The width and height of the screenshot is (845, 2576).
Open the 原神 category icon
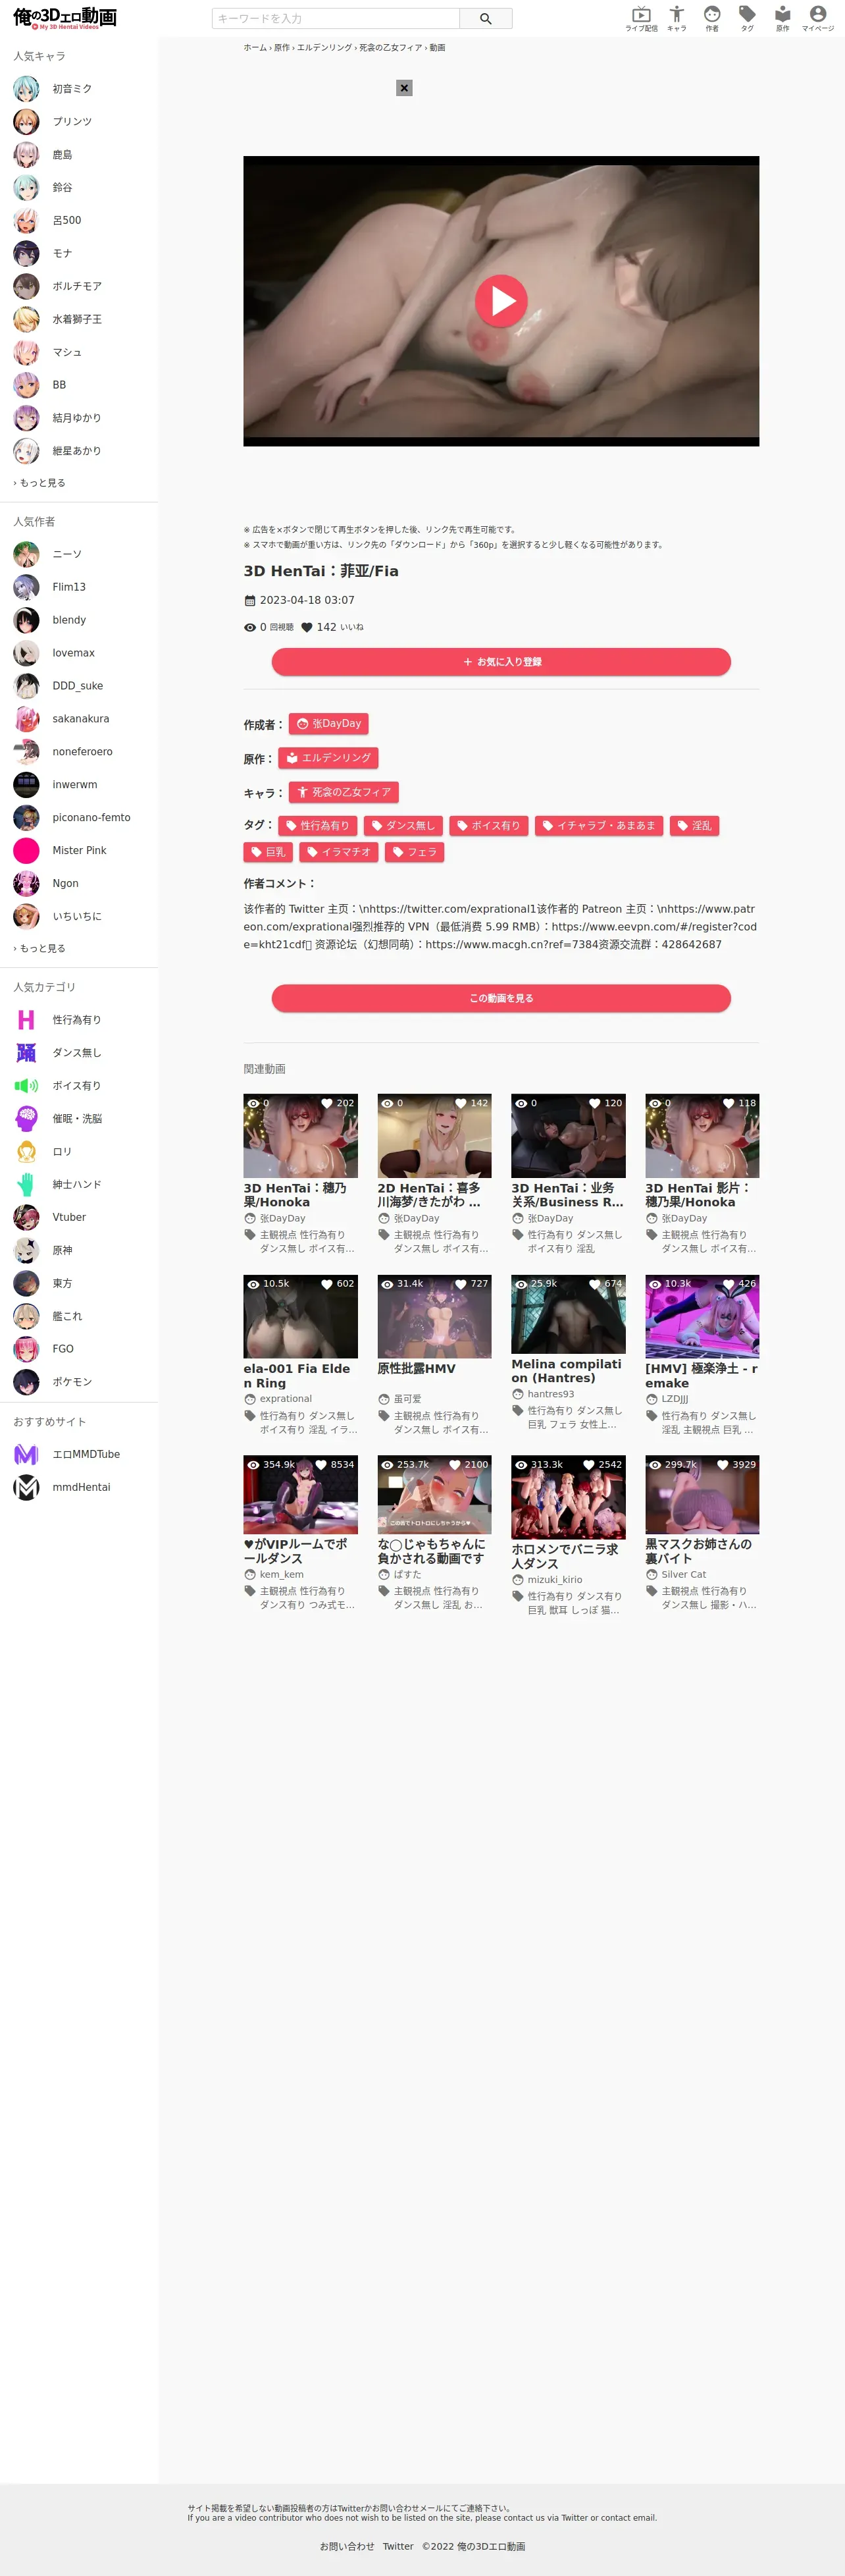tap(26, 1250)
